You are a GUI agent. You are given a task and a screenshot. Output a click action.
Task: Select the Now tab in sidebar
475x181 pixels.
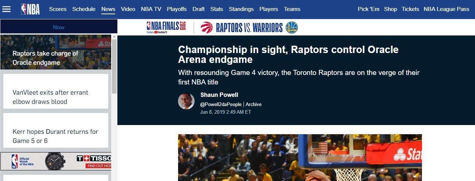pos(59,27)
